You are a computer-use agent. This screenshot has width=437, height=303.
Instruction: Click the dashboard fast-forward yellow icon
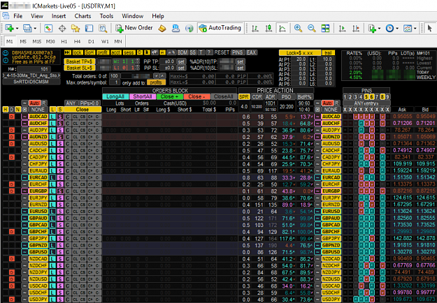pyautogui.click(x=67, y=52)
